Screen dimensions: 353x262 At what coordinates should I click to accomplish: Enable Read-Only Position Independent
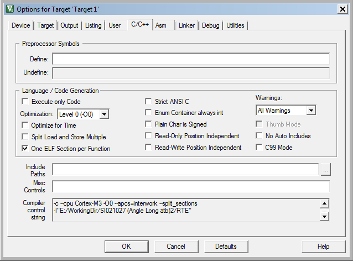[x=148, y=135]
